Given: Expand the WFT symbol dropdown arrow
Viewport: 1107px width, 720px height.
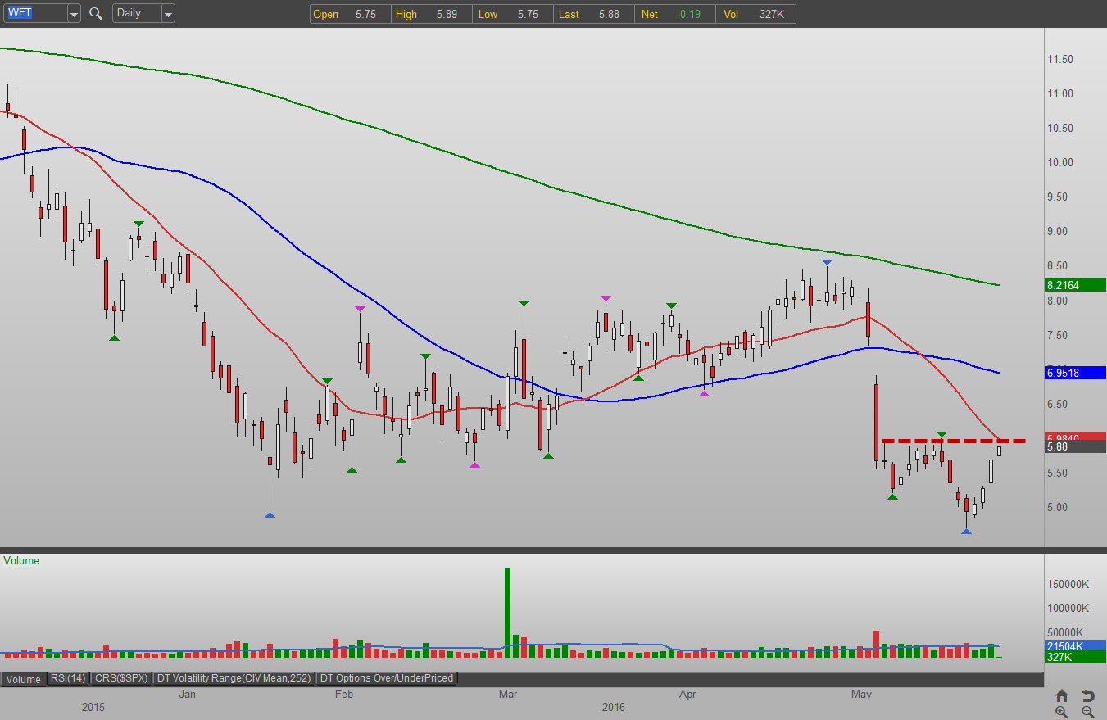Looking at the screenshot, I should [x=74, y=14].
